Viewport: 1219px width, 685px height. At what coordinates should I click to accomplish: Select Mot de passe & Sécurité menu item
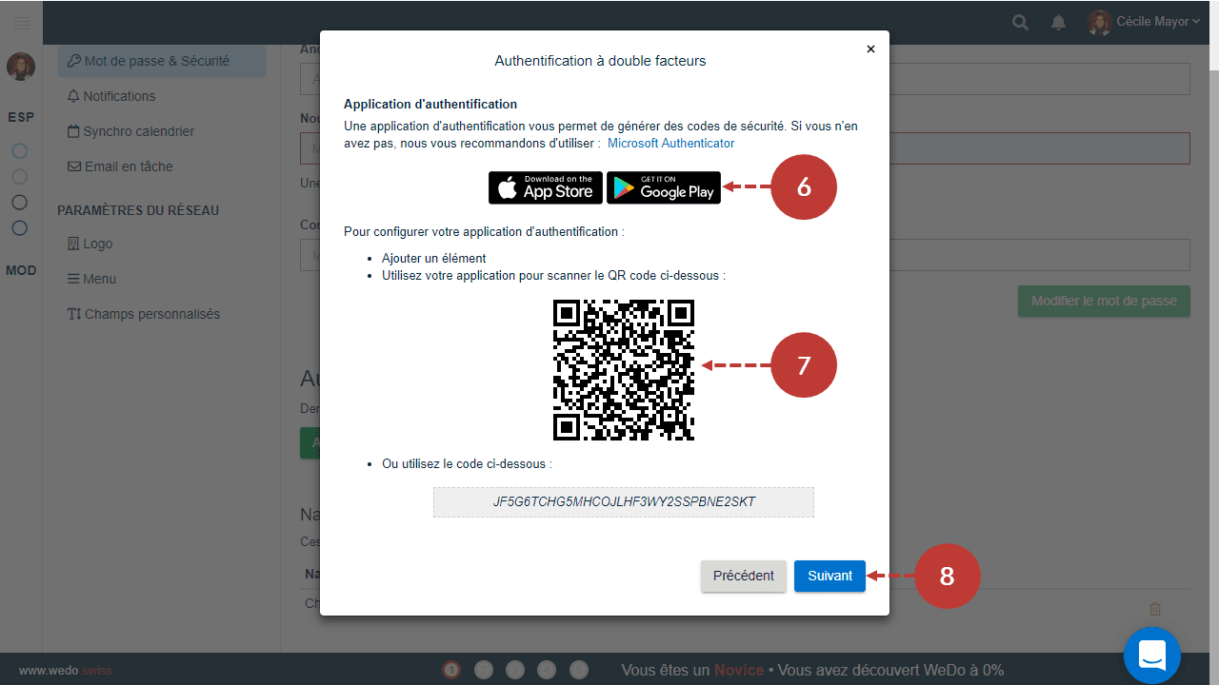point(162,61)
